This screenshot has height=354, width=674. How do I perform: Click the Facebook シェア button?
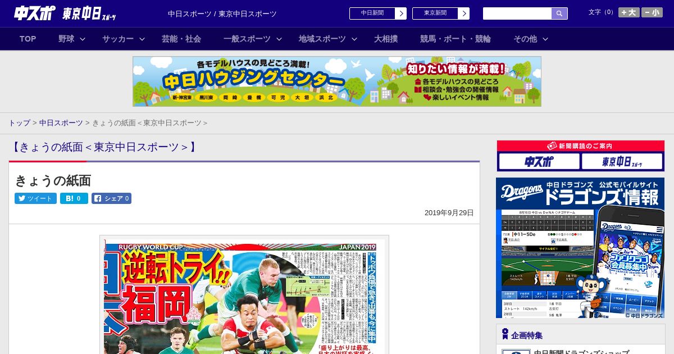point(111,198)
